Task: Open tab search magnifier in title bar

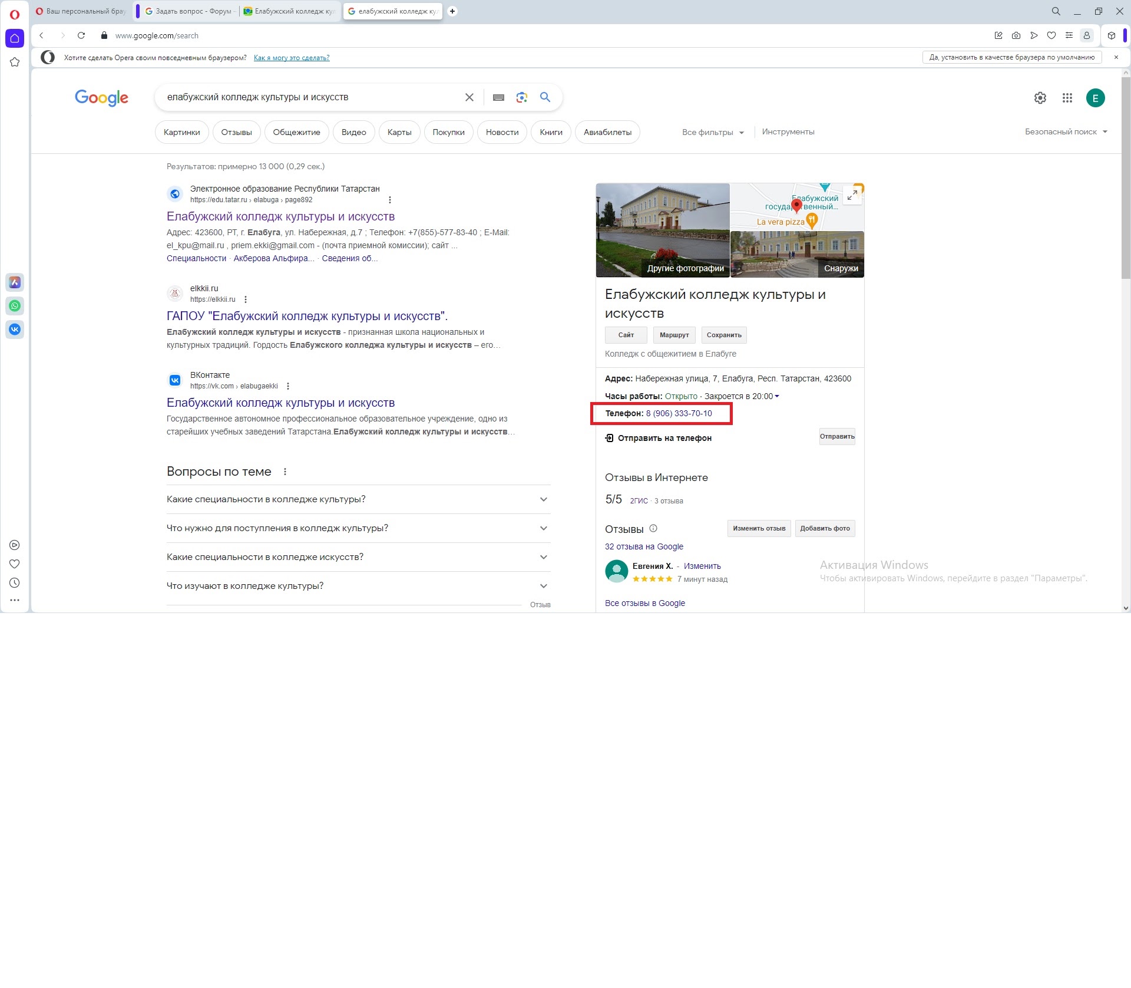Action: (1056, 11)
